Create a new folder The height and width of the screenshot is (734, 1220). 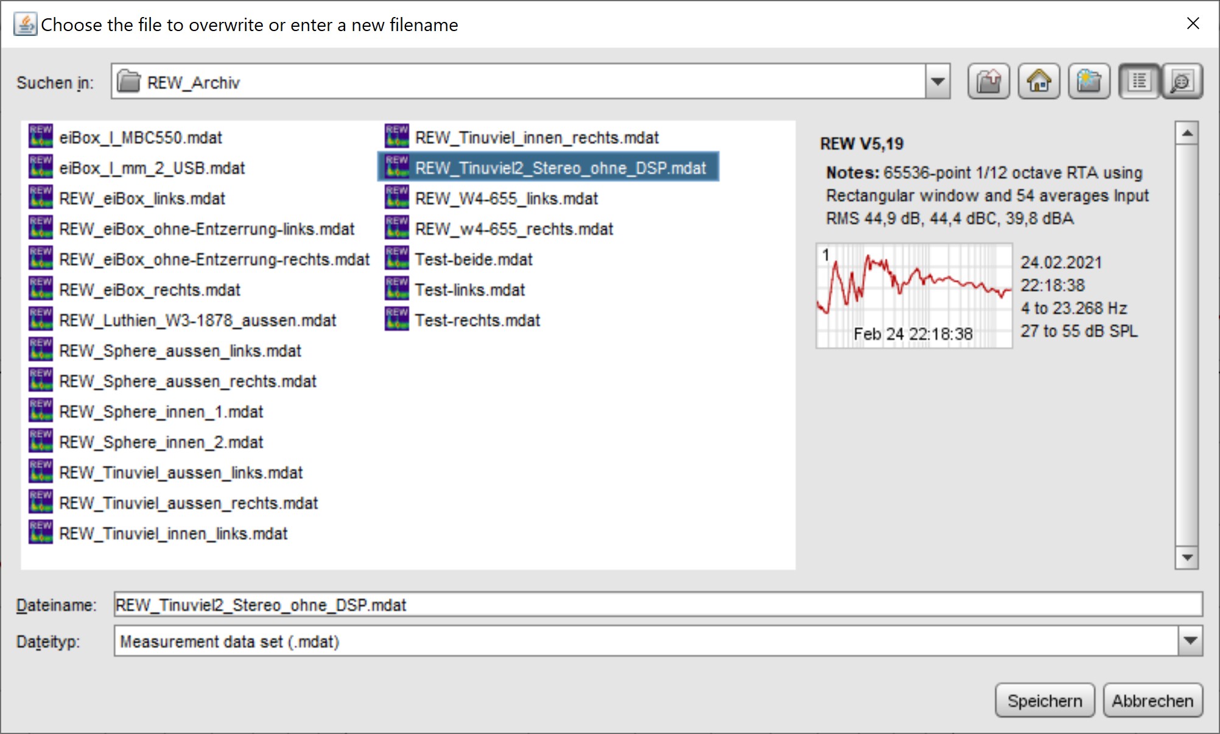point(1089,81)
